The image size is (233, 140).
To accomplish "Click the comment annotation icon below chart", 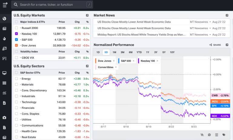I will (209, 135).
